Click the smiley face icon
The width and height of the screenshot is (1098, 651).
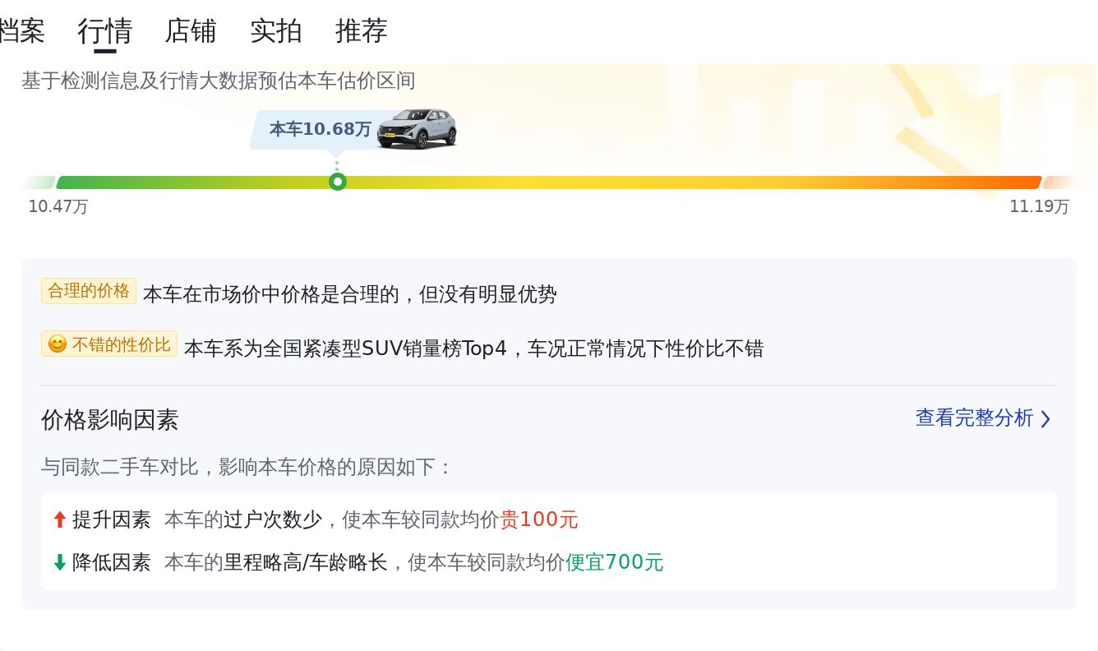click(58, 344)
